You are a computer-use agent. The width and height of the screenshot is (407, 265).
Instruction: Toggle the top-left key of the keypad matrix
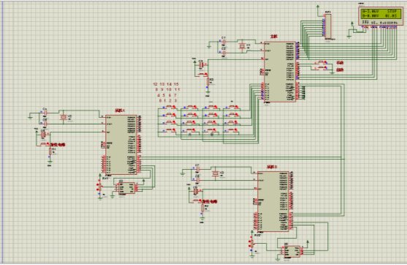pos(170,107)
